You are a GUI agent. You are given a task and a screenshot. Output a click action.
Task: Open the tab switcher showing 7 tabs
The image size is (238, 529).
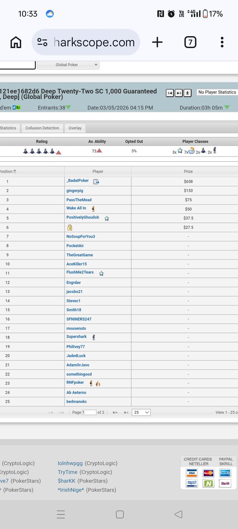pos(190,42)
